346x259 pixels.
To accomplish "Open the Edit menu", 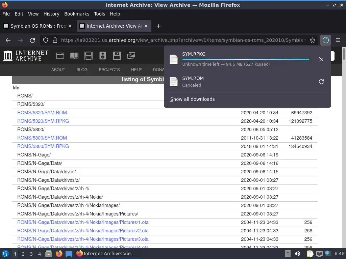I will (x=19, y=14).
